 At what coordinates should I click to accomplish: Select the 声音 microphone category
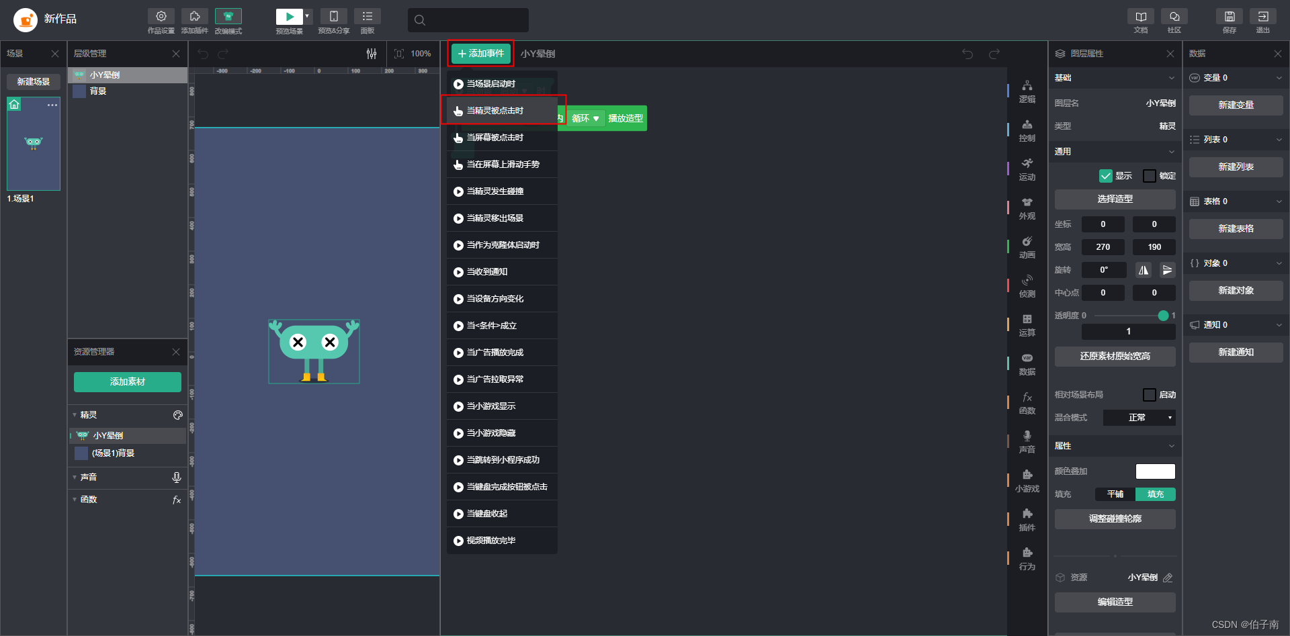[1027, 441]
